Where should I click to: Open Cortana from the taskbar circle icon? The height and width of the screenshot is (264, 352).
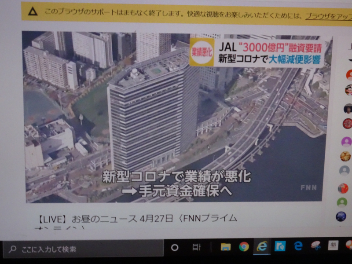(x=175, y=248)
